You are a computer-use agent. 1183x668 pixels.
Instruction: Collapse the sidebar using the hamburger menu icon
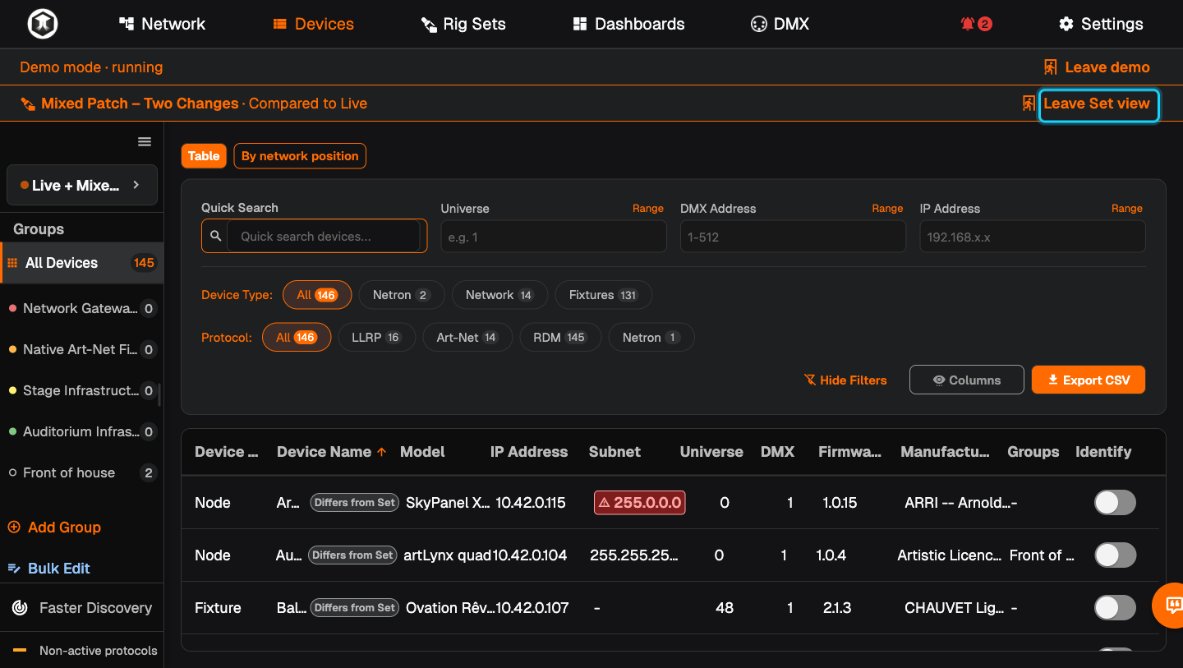click(x=145, y=142)
